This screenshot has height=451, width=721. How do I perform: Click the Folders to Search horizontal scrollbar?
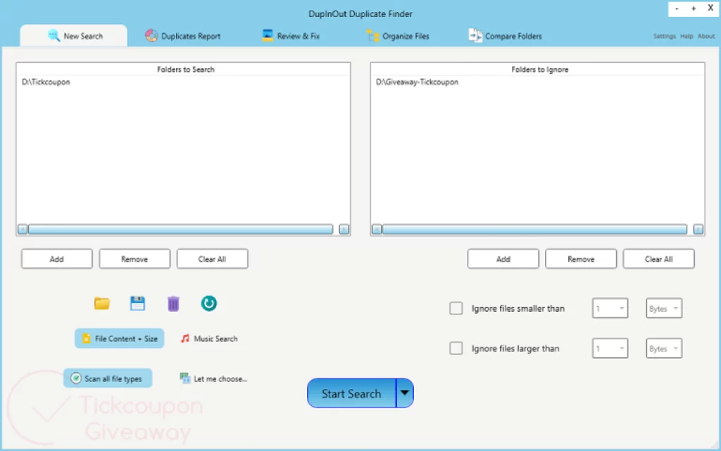tap(180, 229)
